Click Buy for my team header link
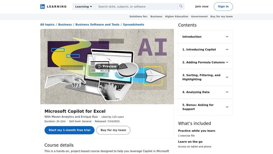Viewport: 273px width, 154px height. click(222, 17)
